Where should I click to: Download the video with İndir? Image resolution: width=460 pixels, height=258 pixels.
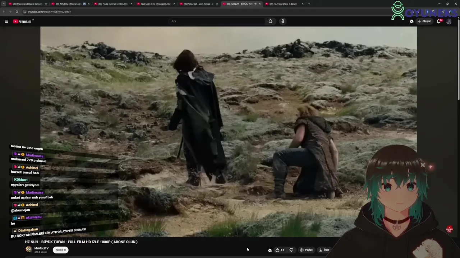point(324,250)
